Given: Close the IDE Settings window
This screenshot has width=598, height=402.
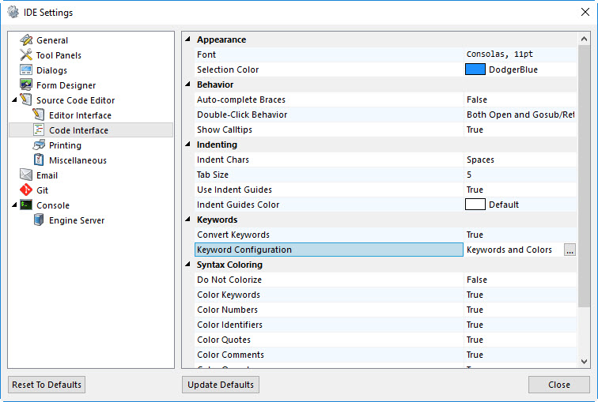Looking at the screenshot, I should (x=585, y=12).
